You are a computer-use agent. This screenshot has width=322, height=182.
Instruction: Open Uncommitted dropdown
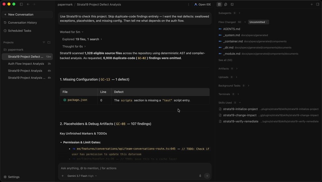(x=258, y=22)
